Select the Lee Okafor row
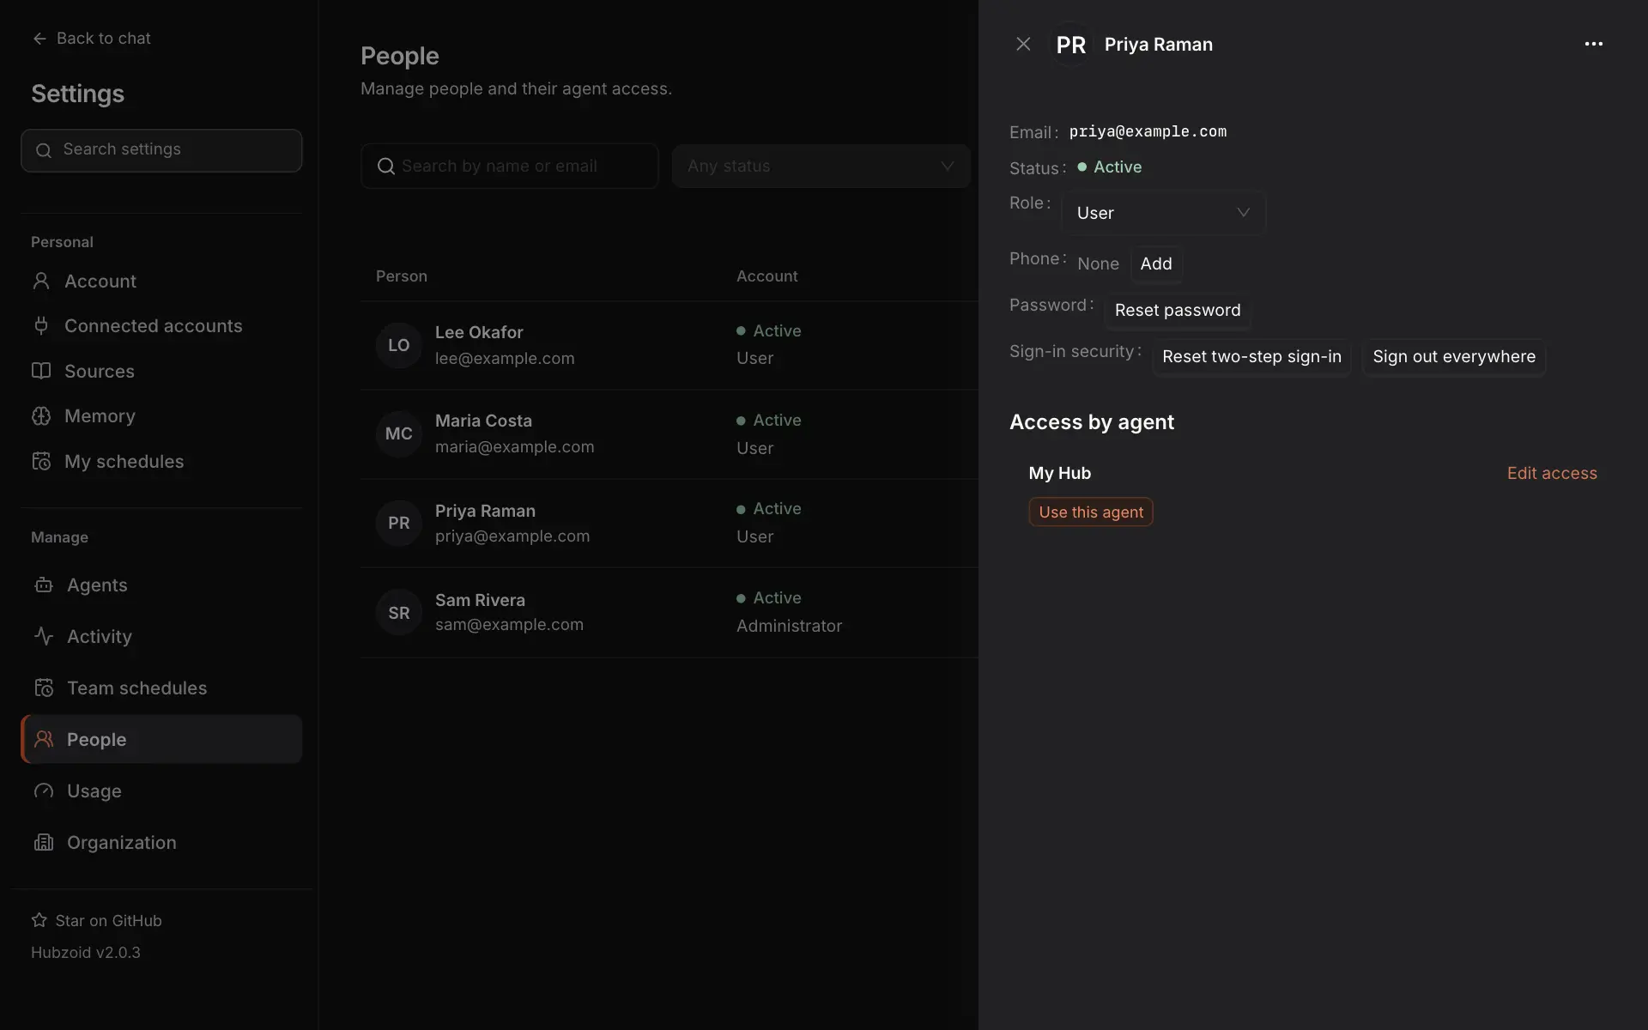 point(669,345)
